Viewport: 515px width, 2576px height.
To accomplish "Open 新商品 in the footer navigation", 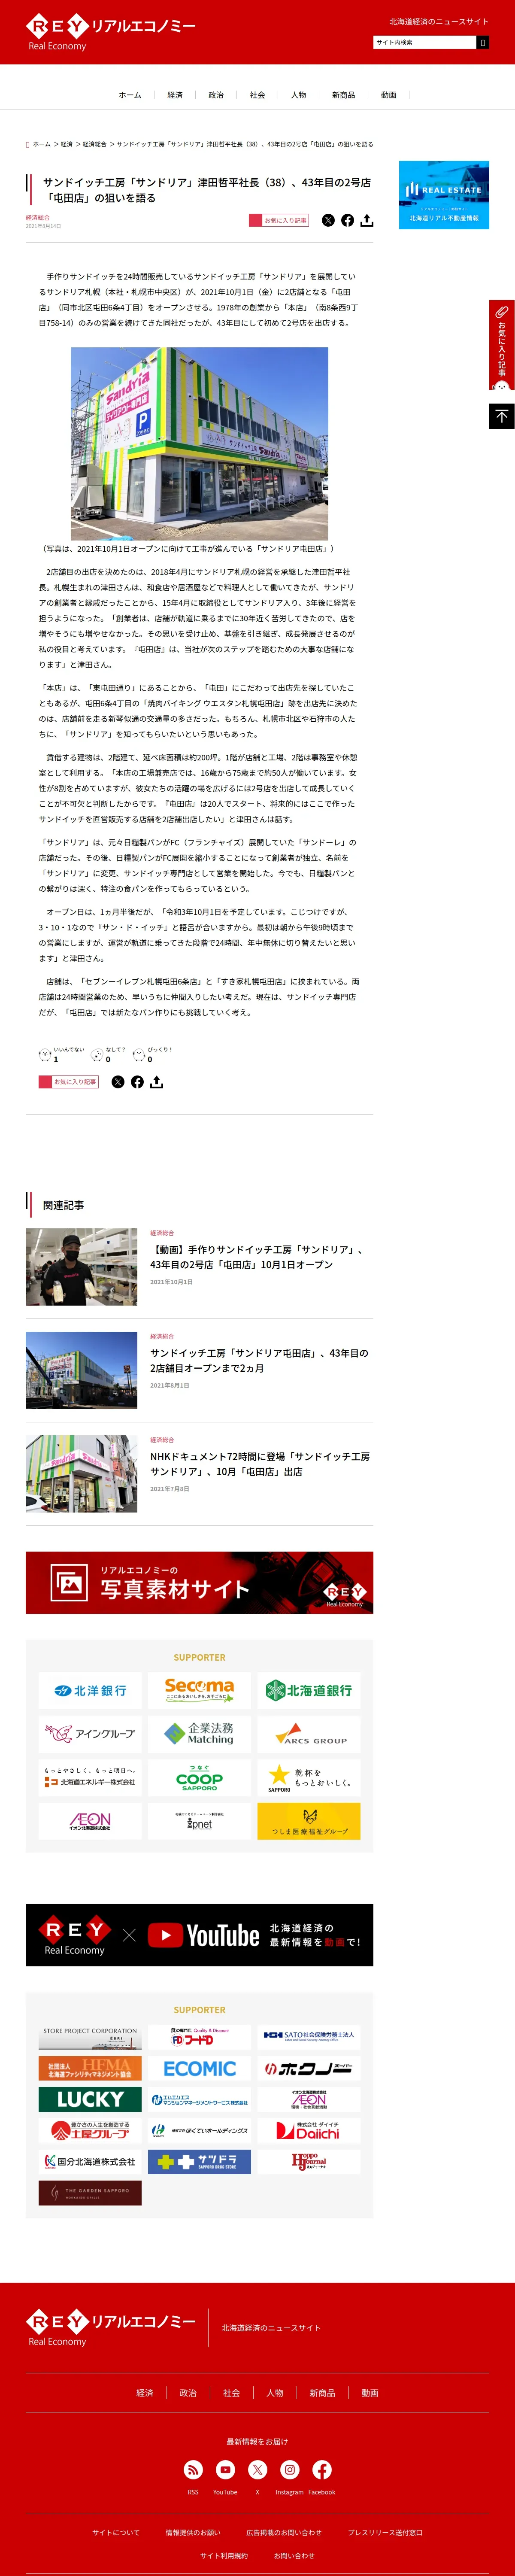I will click(x=322, y=2393).
